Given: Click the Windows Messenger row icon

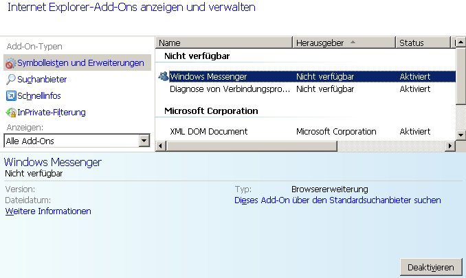Looking at the screenshot, I should pyautogui.click(x=163, y=76).
